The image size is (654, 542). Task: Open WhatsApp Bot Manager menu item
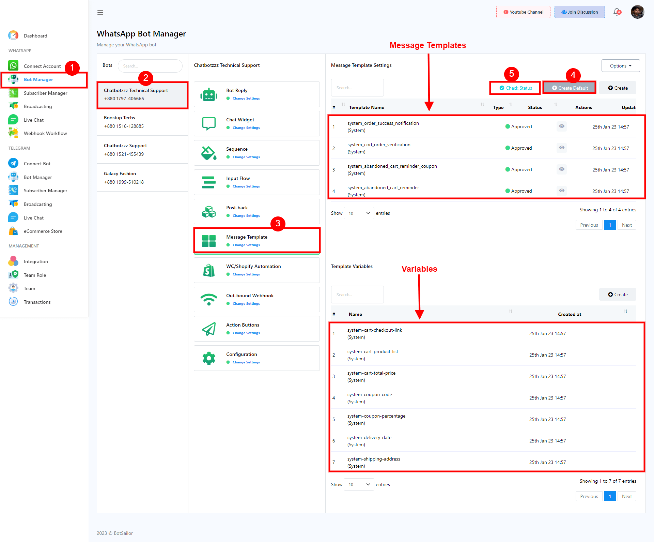[44, 79]
